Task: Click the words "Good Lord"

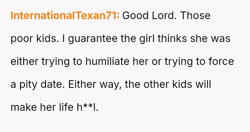Action: 149,16
